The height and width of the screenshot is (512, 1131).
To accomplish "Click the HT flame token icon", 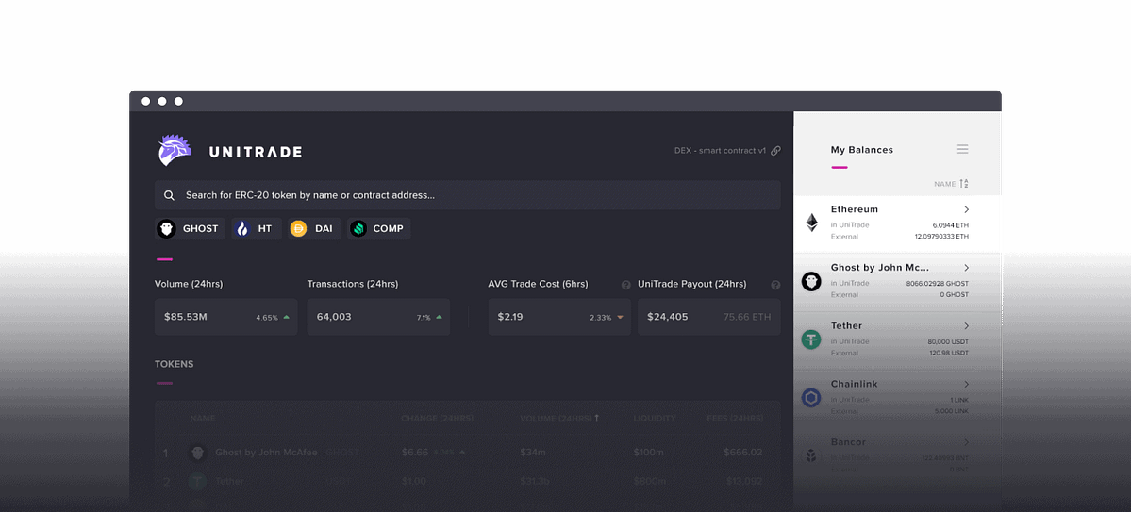I will click(x=243, y=228).
